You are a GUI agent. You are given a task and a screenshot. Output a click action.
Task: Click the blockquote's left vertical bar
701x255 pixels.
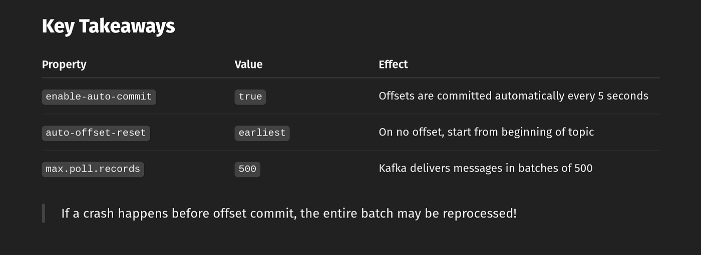click(44, 213)
